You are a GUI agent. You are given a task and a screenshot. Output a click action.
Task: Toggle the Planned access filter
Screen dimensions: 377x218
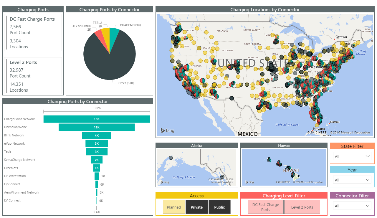point(174,207)
